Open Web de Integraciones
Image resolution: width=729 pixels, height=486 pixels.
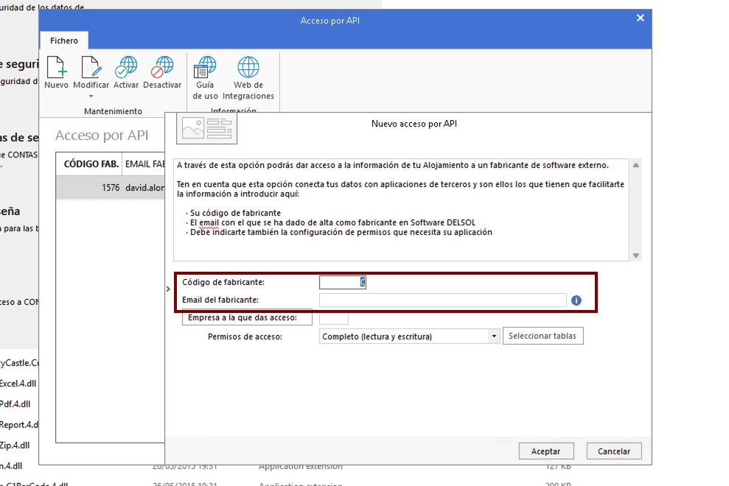point(248,77)
